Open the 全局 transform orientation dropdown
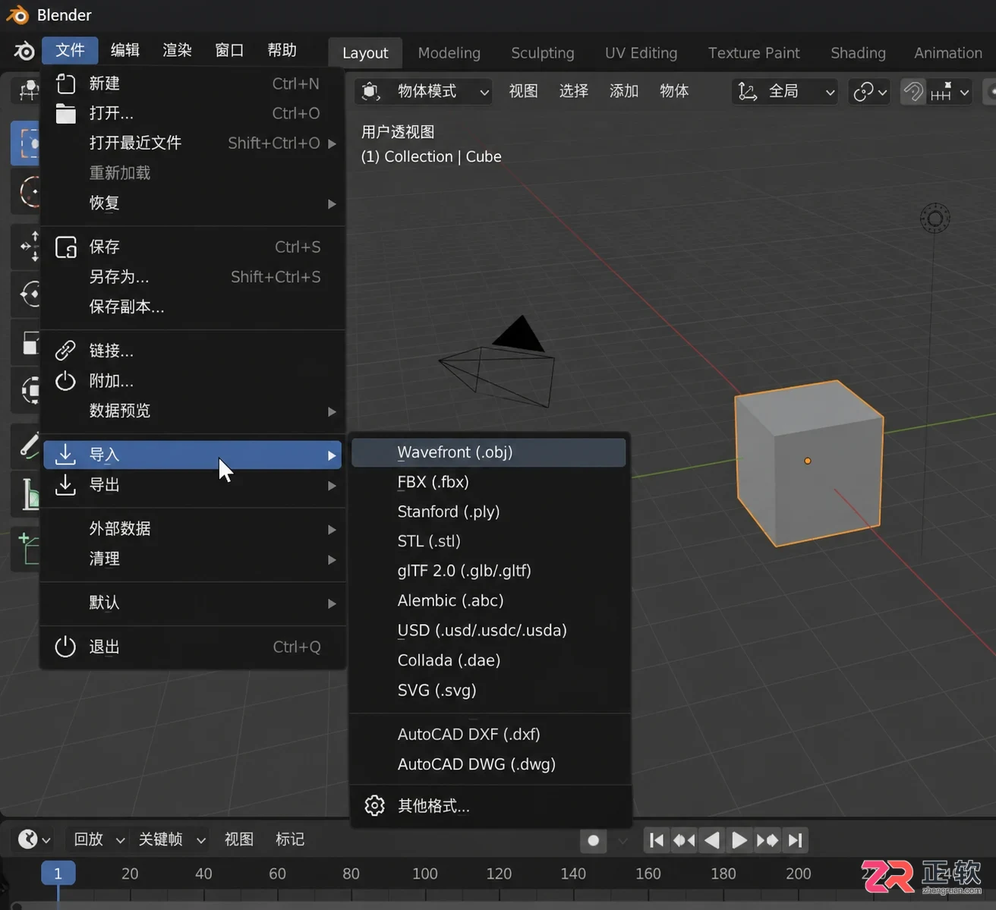The width and height of the screenshot is (996, 910). pos(786,92)
